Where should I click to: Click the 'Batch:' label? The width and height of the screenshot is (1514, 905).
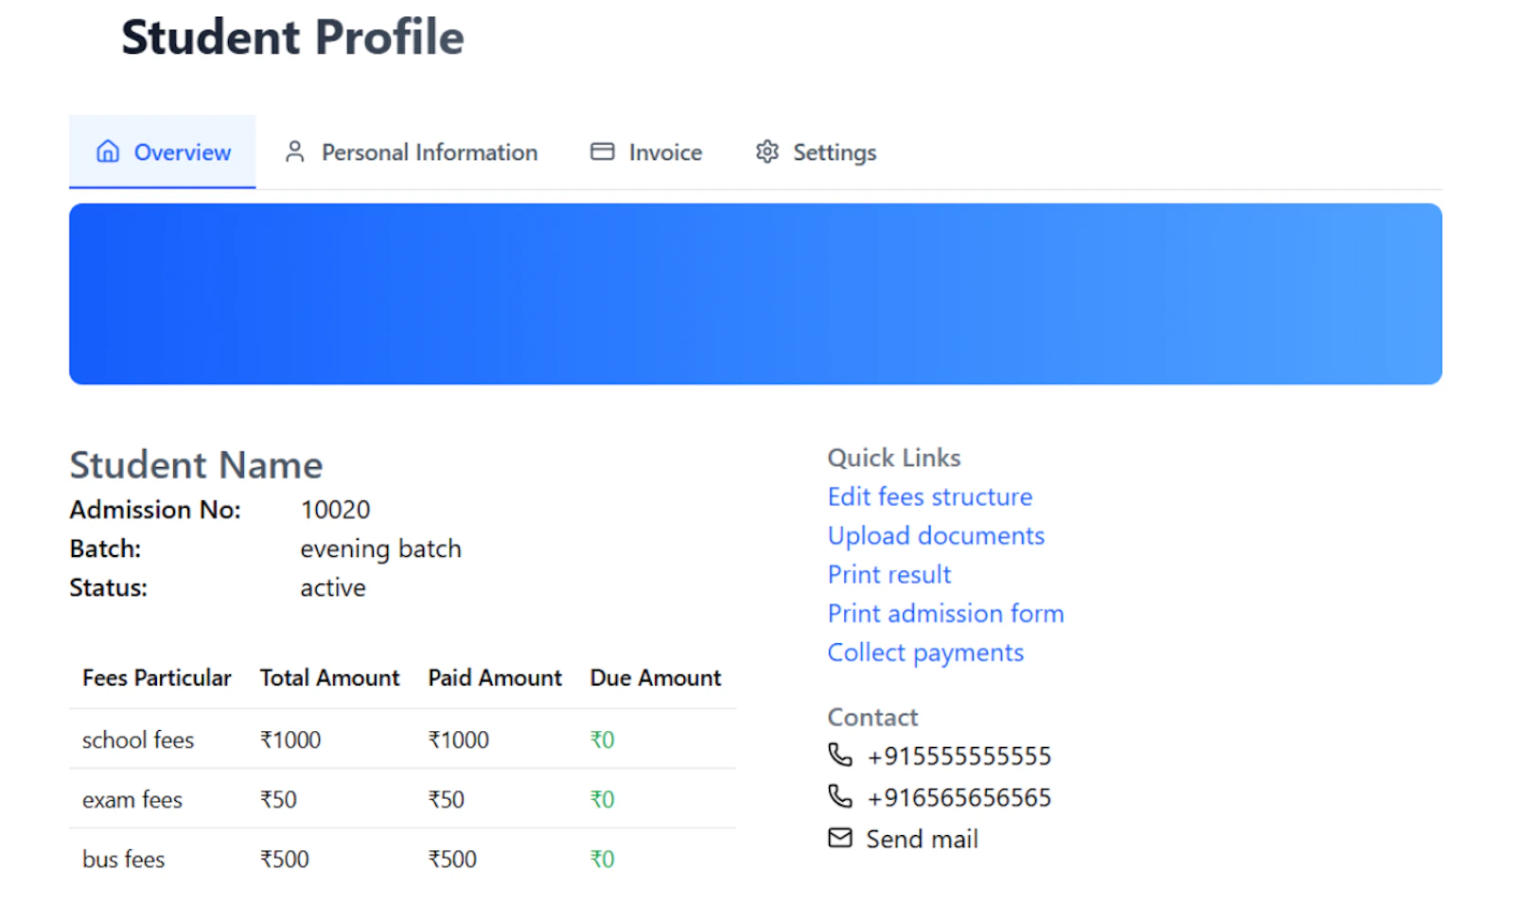pyautogui.click(x=105, y=549)
